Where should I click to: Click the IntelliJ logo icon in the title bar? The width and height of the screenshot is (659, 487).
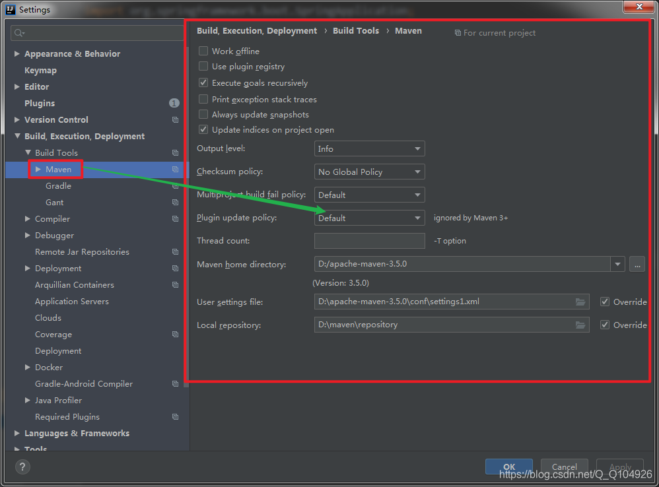coord(11,9)
